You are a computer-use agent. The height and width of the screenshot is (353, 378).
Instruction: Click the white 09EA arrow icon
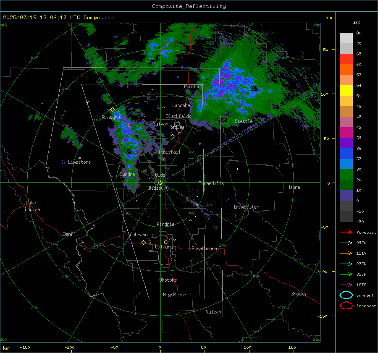(346, 243)
